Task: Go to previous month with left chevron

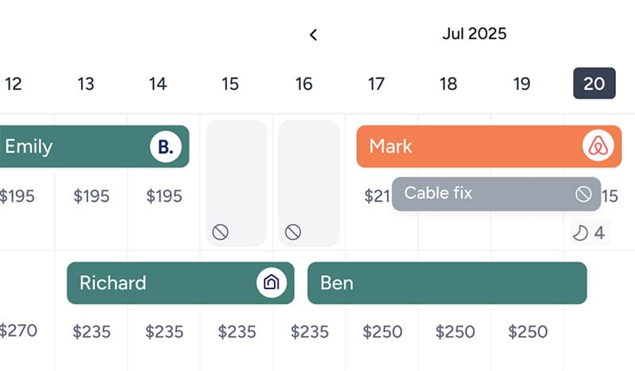Action: tap(314, 34)
